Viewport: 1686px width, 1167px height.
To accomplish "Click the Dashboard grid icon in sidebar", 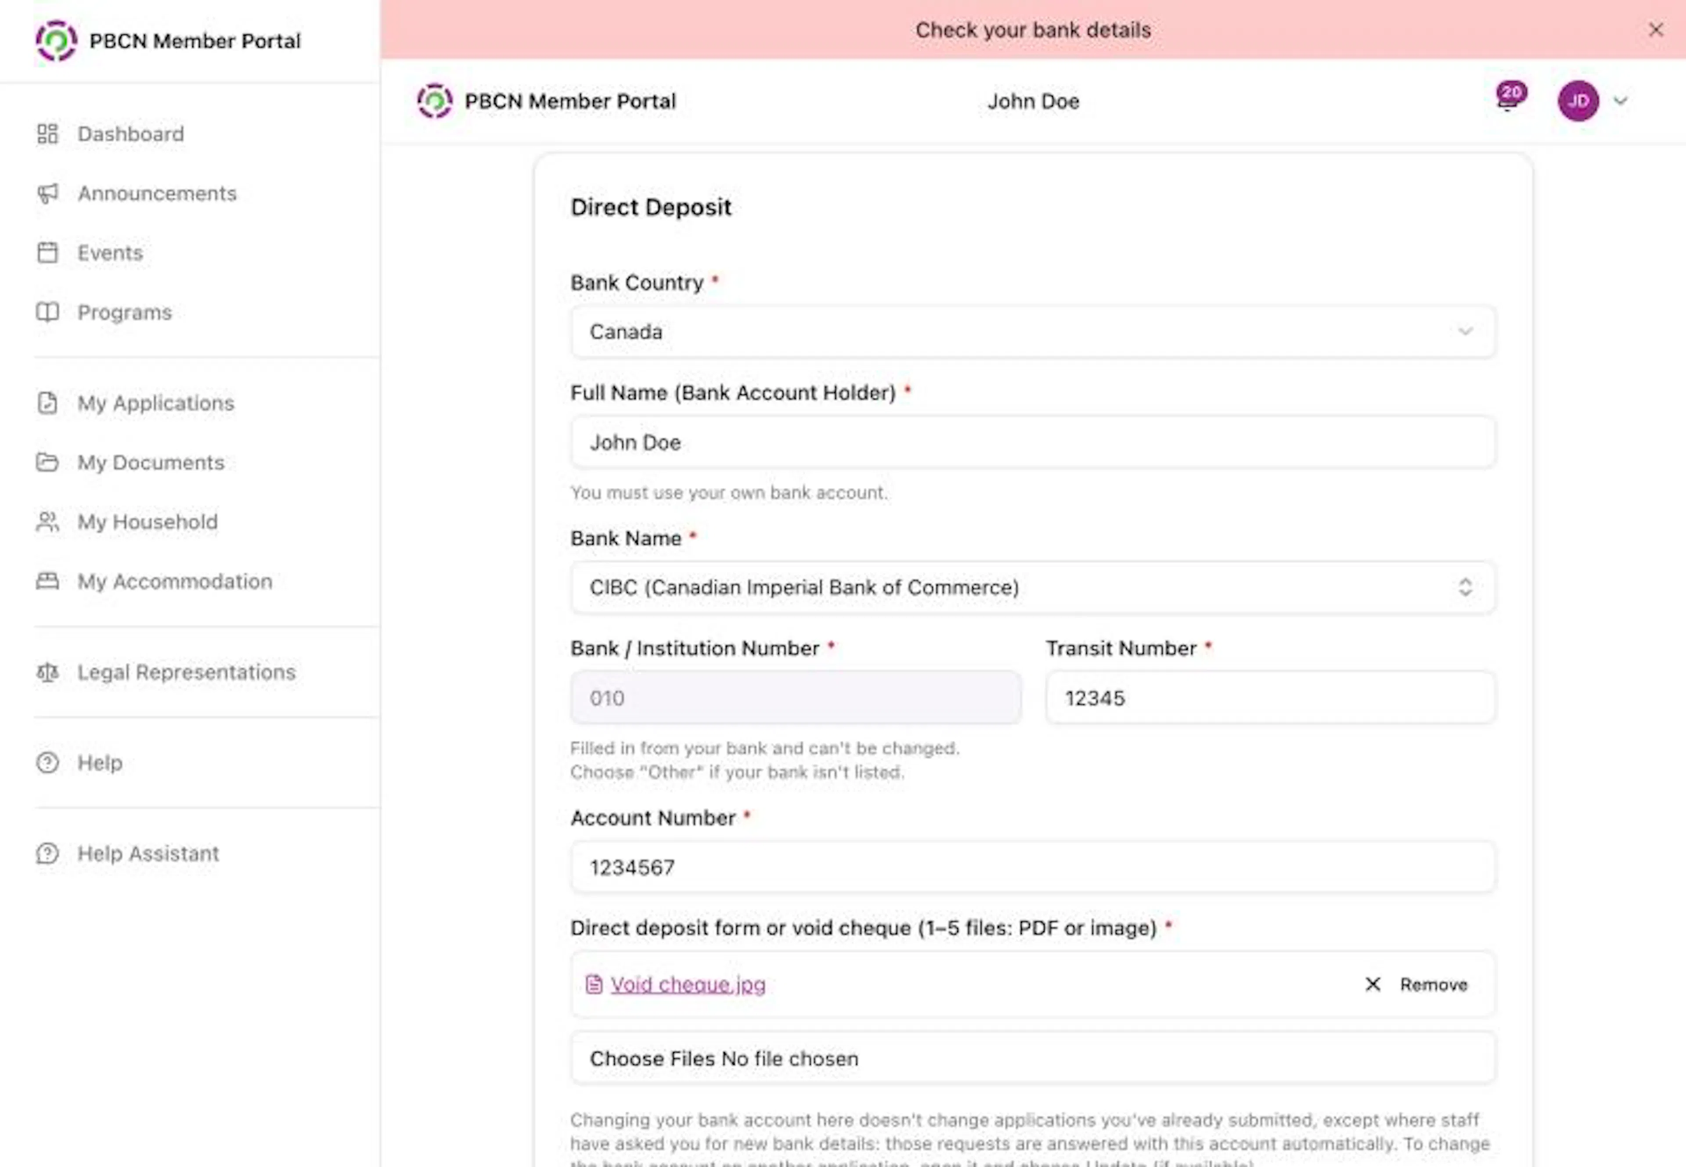I will coord(47,134).
